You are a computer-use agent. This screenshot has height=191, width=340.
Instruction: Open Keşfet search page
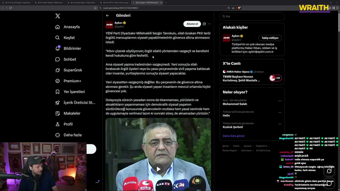pos(65,38)
